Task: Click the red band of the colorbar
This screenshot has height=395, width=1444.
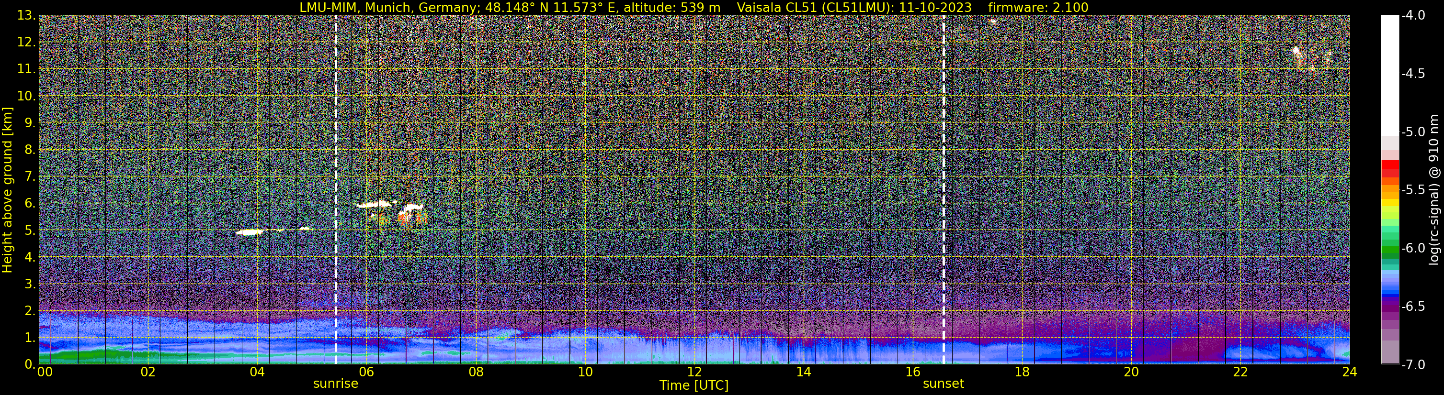Action: pyautogui.click(x=1390, y=168)
